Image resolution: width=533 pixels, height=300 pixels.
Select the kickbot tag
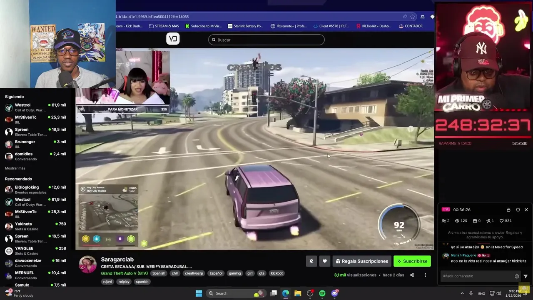277,273
